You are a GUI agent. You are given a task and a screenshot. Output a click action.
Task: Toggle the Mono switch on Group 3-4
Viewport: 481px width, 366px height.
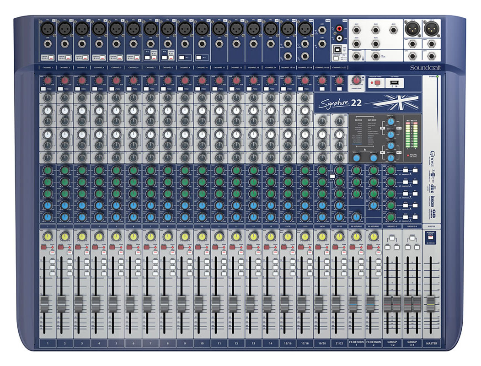[x=412, y=237]
